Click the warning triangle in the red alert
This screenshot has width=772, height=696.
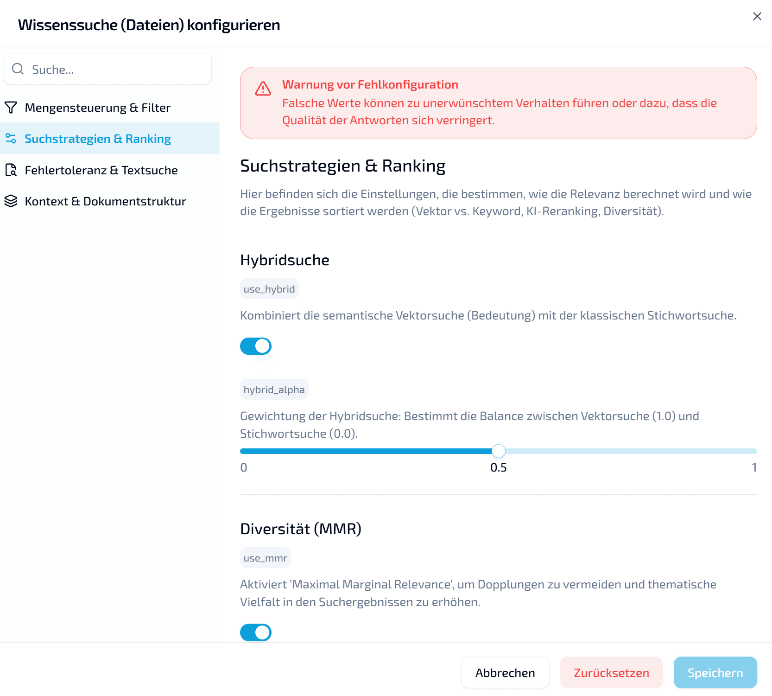pyautogui.click(x=263, y=89)
